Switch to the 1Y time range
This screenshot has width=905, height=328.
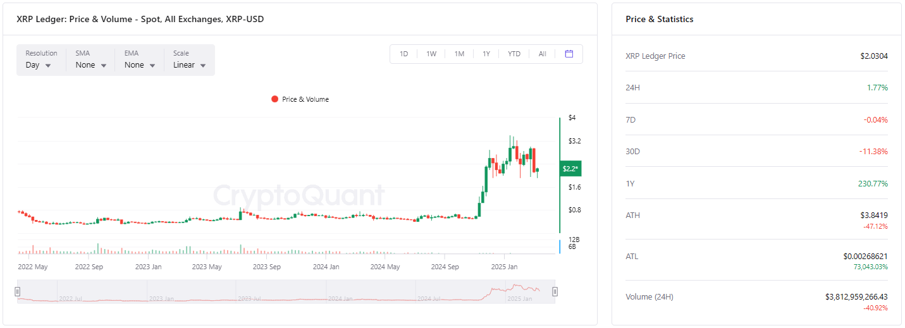coord(486,54)
